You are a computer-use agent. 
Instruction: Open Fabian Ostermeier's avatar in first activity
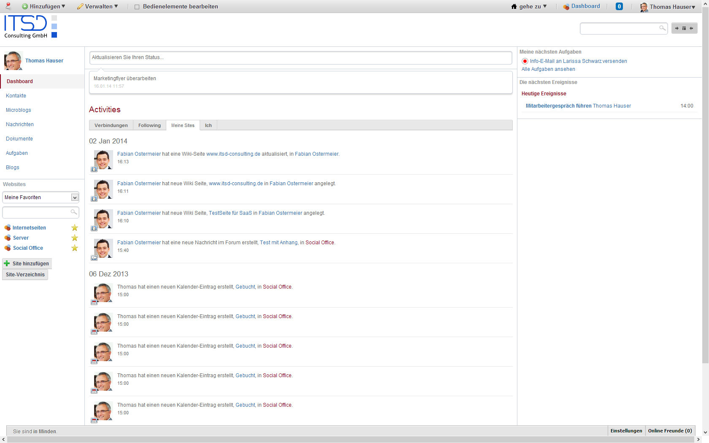(103, 160)
